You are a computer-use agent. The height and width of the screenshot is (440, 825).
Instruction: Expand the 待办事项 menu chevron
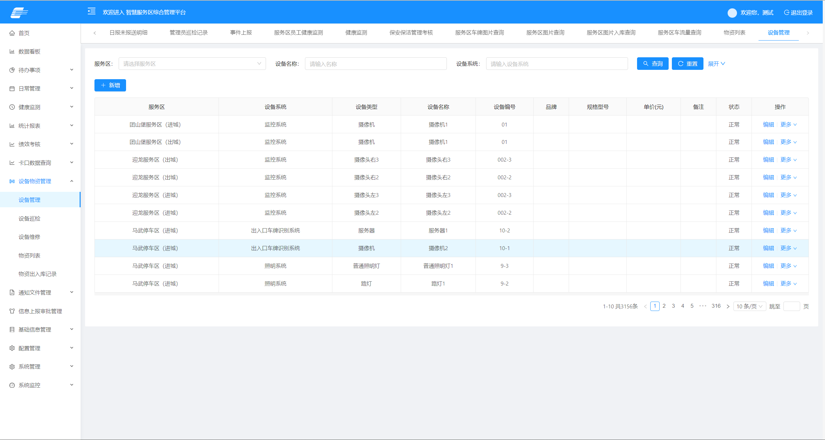(72, 70)
